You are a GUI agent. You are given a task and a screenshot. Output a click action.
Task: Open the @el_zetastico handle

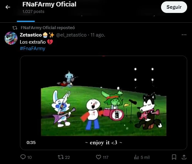coord(71,35)
